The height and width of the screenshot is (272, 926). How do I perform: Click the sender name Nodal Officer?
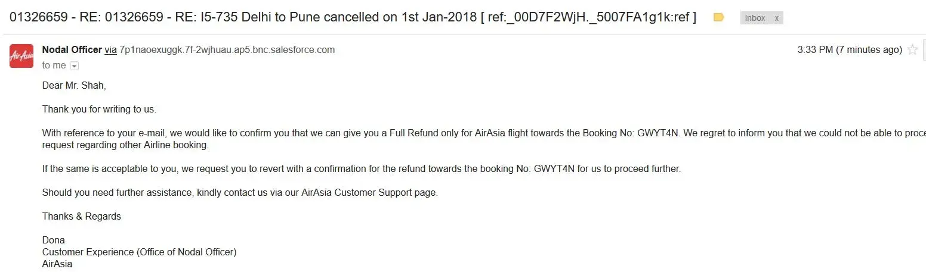click(72, 50)
